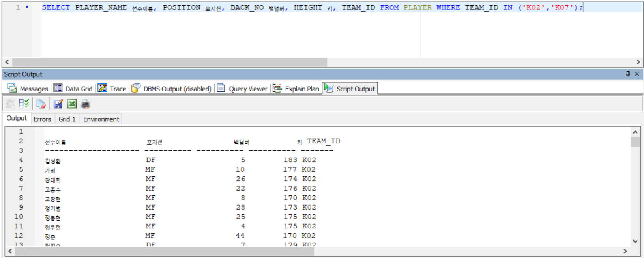Click MF in the row with back number 8

coord(150,198)
